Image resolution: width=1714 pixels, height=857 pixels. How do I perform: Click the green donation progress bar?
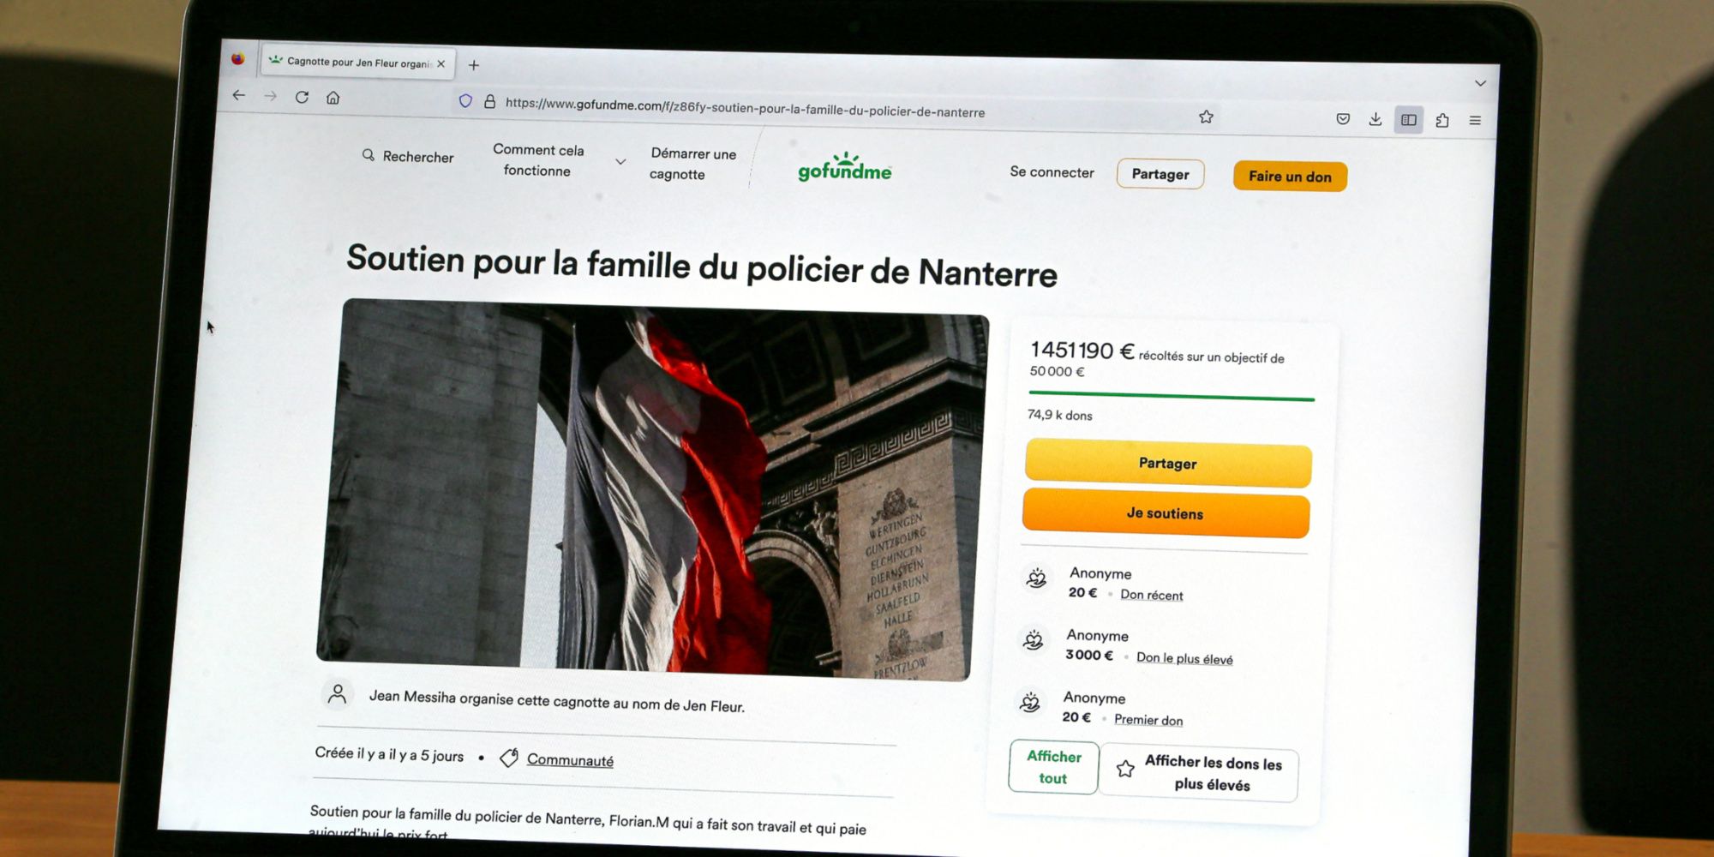pyautogui.click(x=1171, y=396)
